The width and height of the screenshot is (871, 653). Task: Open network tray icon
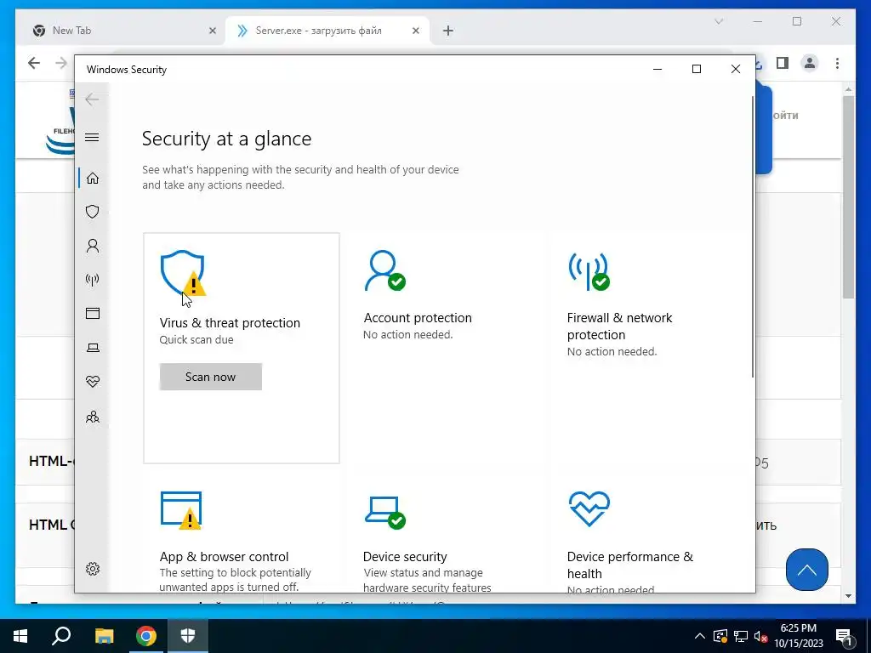741,636
